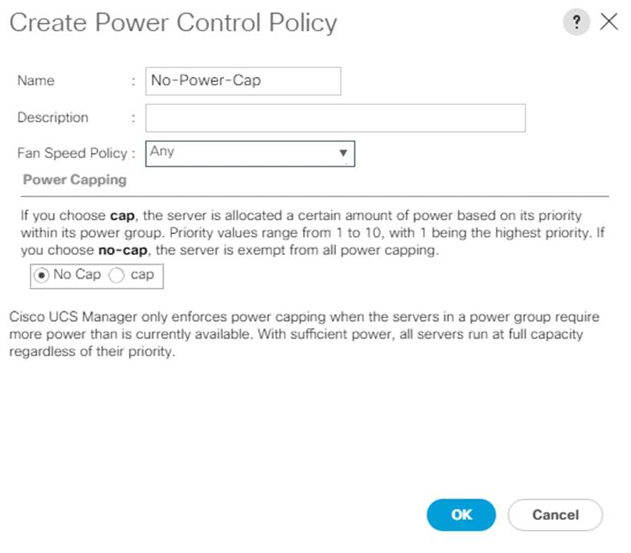The width and height of the screenshot is (631, 553).
Task: Click the Cisco UCS Manager note paragraph
Action: click(x=304, y=334)
